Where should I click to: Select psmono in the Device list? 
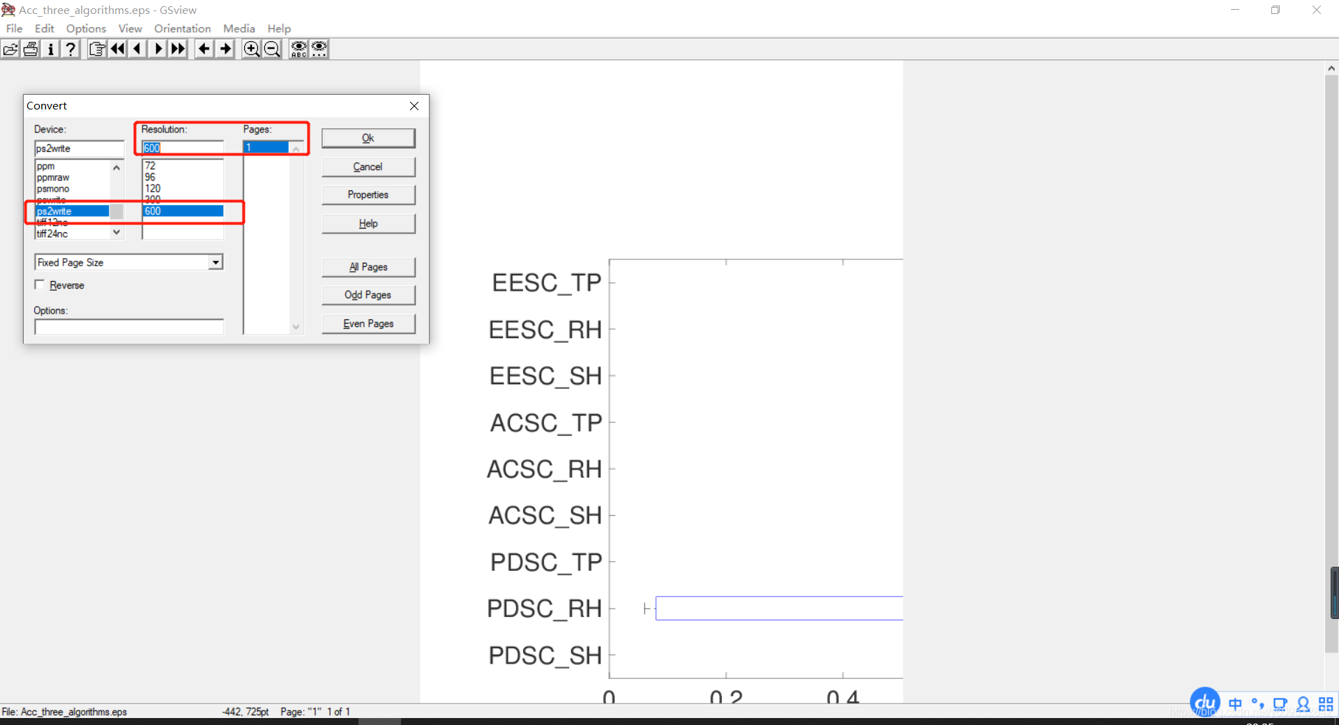click(73, 189)
